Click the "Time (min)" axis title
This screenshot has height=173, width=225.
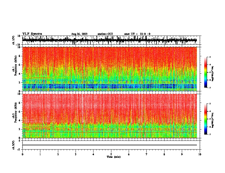point(114,157)
